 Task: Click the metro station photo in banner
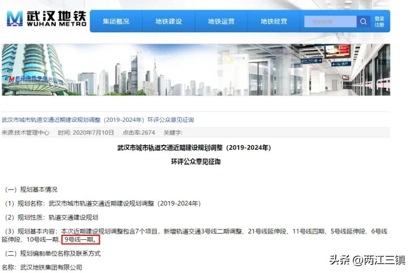click(x=304, y=70)
